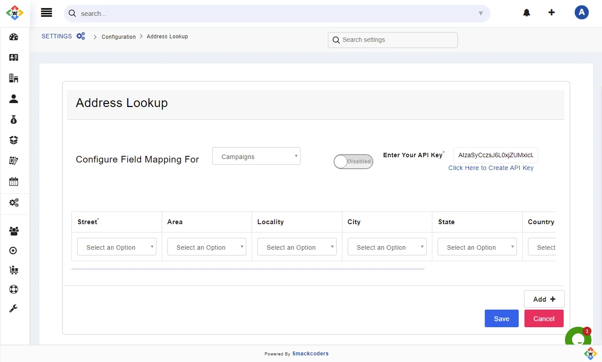Click the notification bell icon
602x362 pixels.
coord(526,12)
